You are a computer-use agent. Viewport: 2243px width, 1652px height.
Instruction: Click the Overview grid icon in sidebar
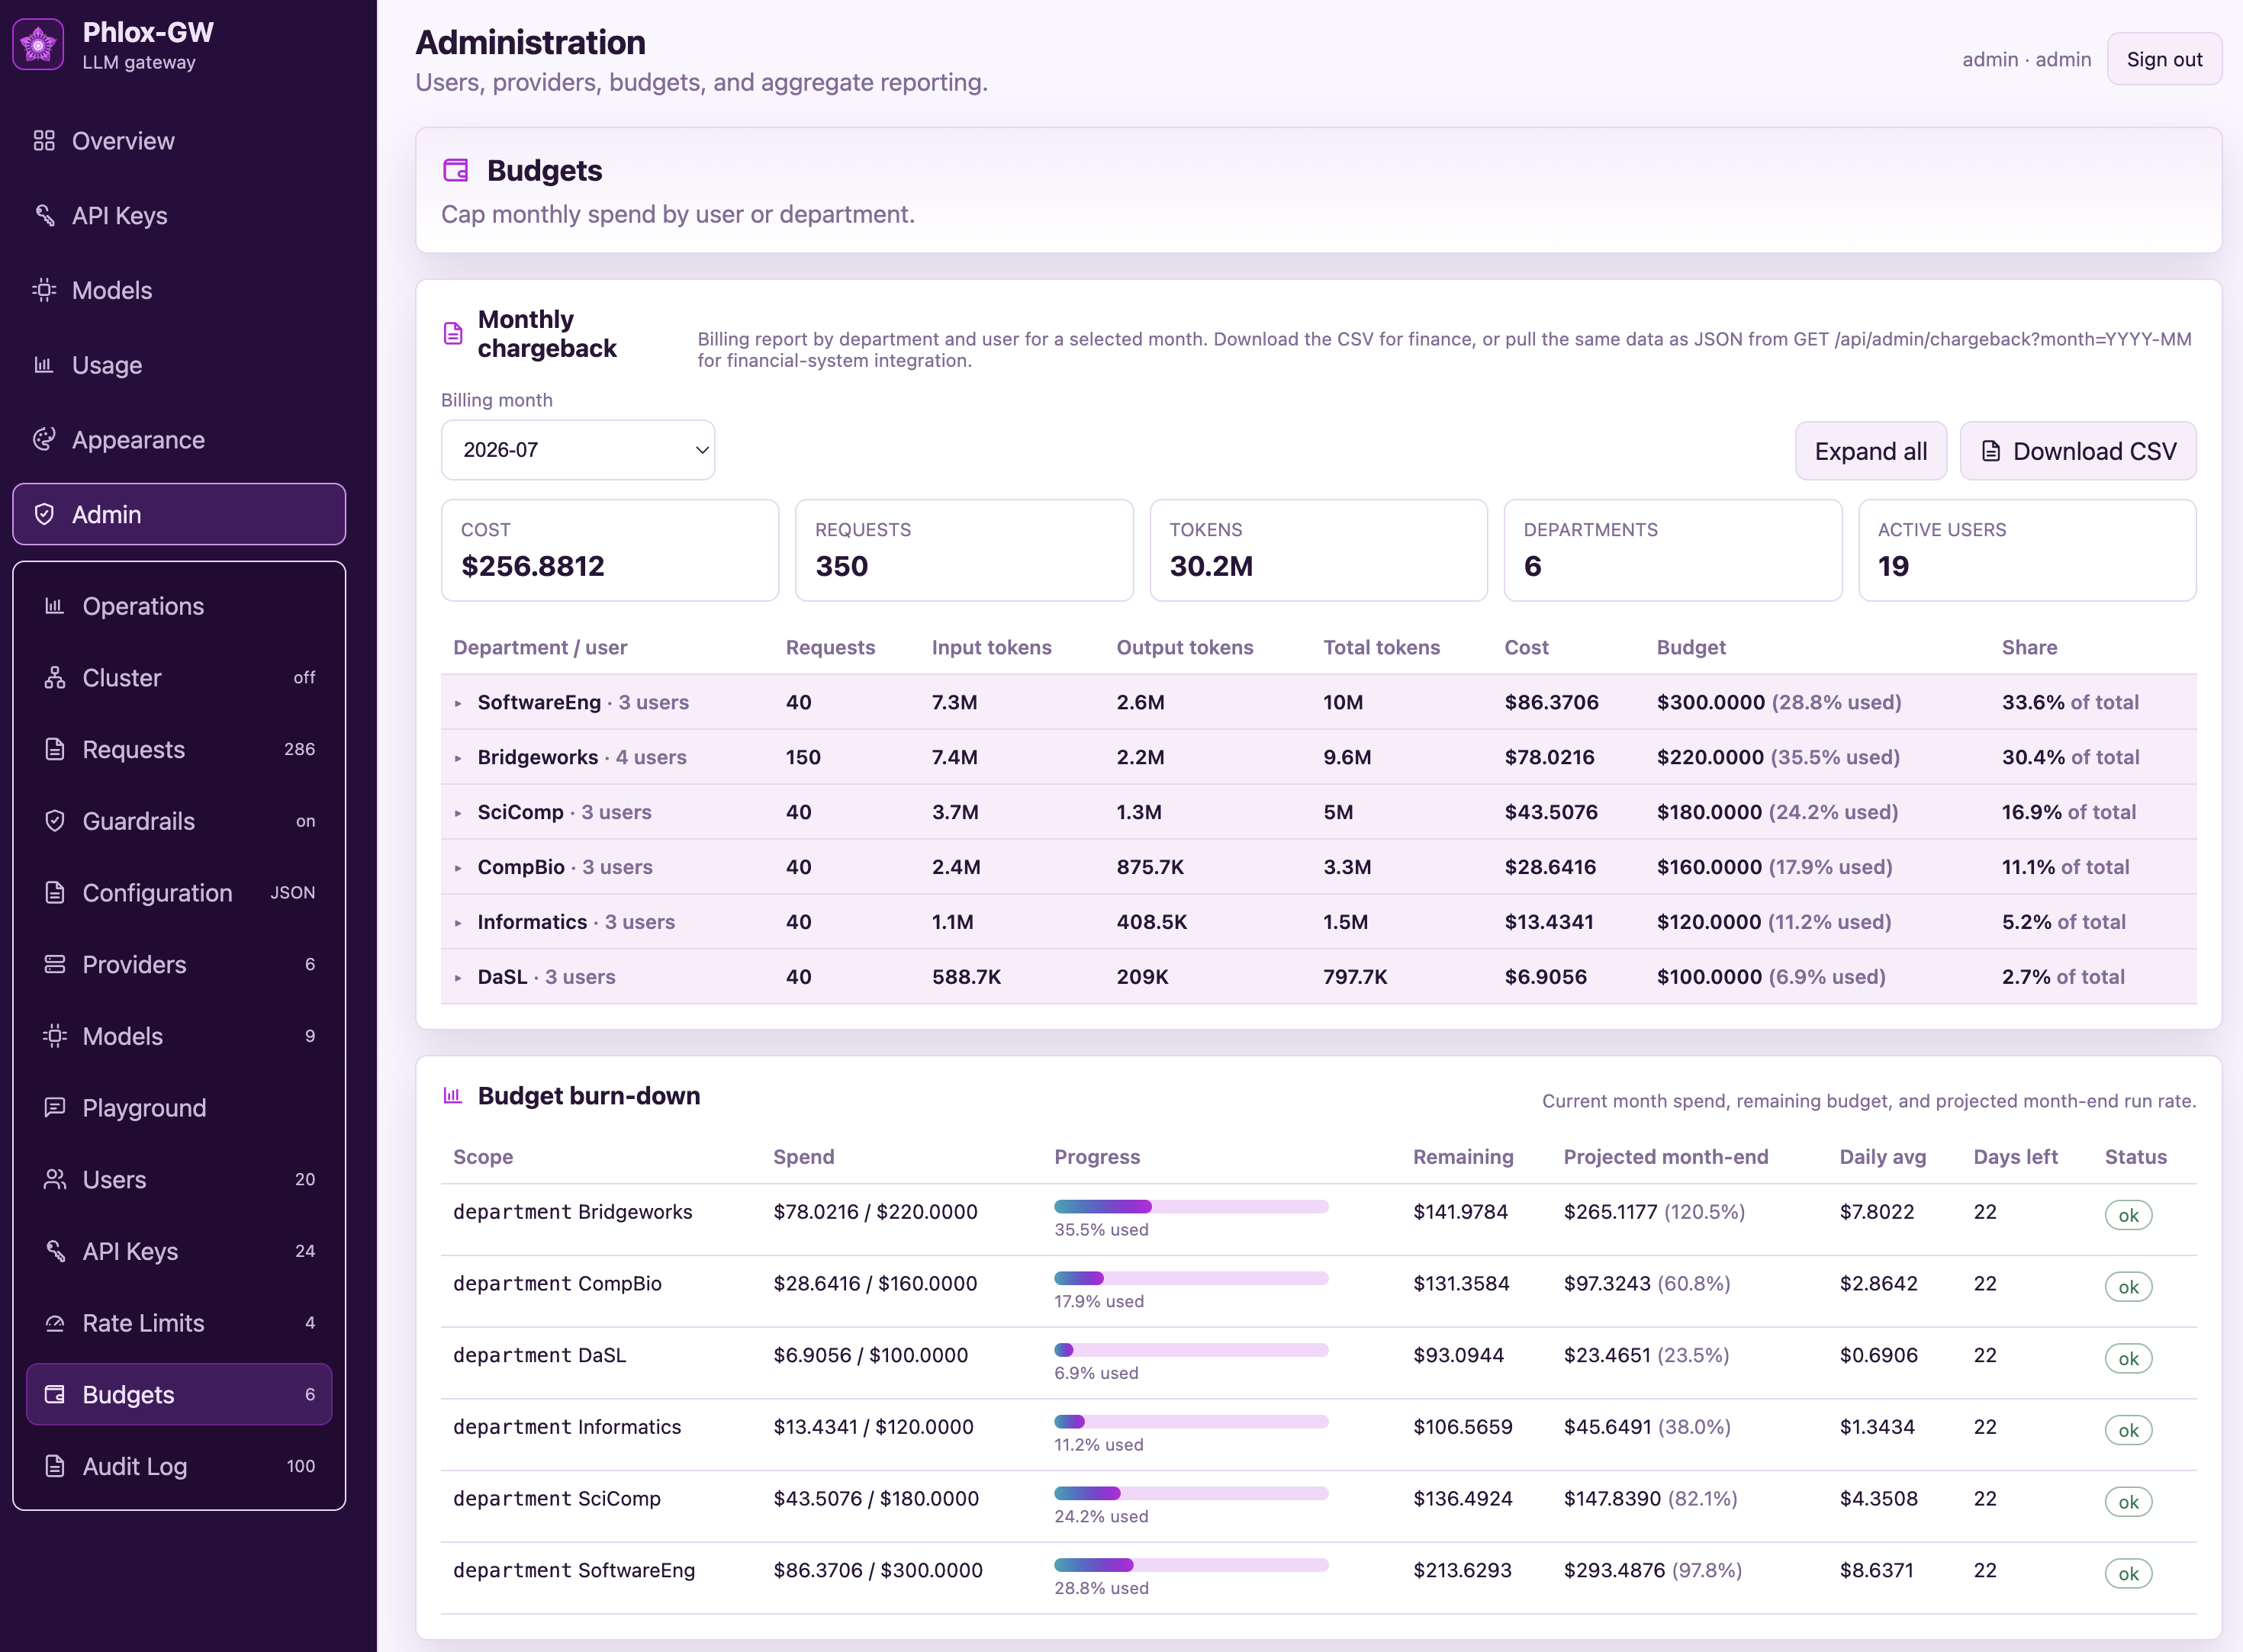click(x=44, y=141)
